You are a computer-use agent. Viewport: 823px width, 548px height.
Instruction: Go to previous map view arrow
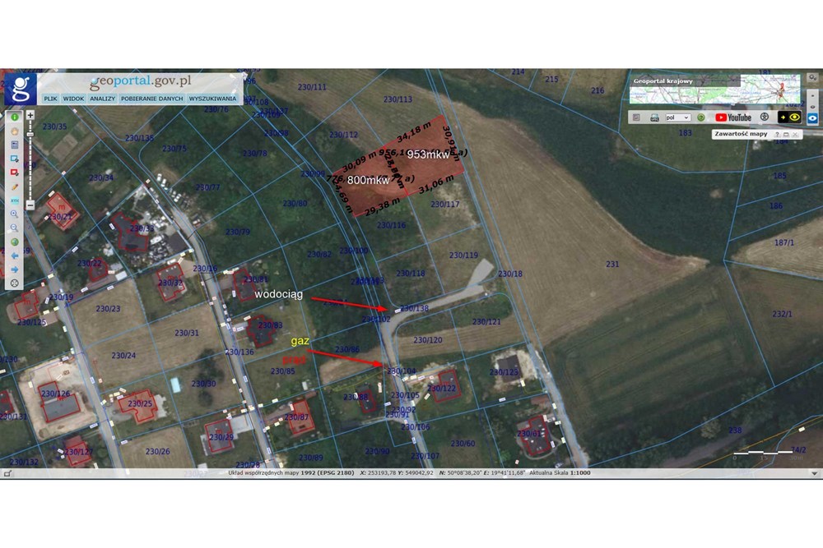14,256
